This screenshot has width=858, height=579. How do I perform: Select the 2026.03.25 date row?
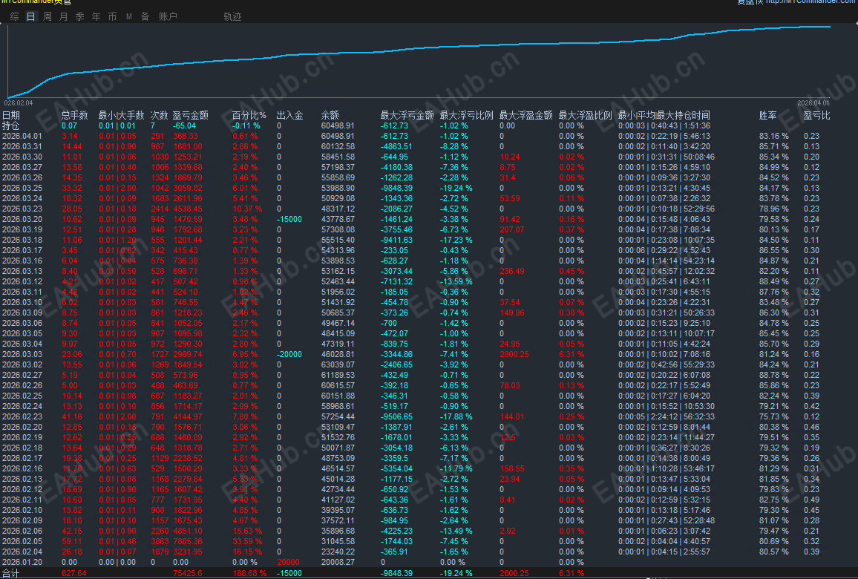pyautogui.click(x=22, y=188)
